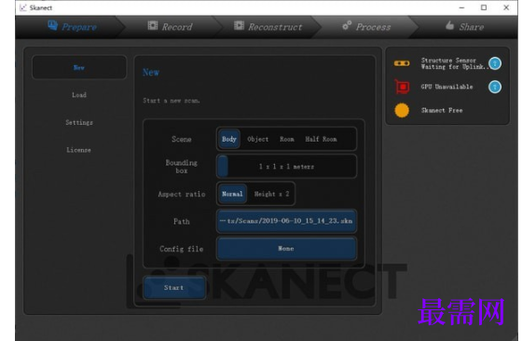This screenshot has width=522, height=341.
Task: Click the Share thumbs-up icon
Action: pos(449,25)
